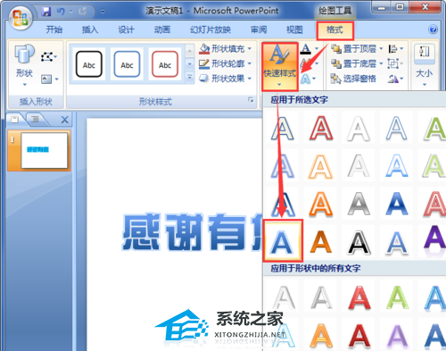
Task: Open the 插入 ribbon tab
Action: coord(90,29)
